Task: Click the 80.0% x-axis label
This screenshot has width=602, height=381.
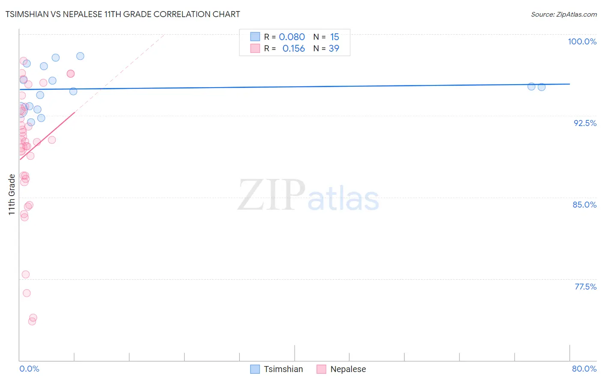Action: click(x=584, y=369)
